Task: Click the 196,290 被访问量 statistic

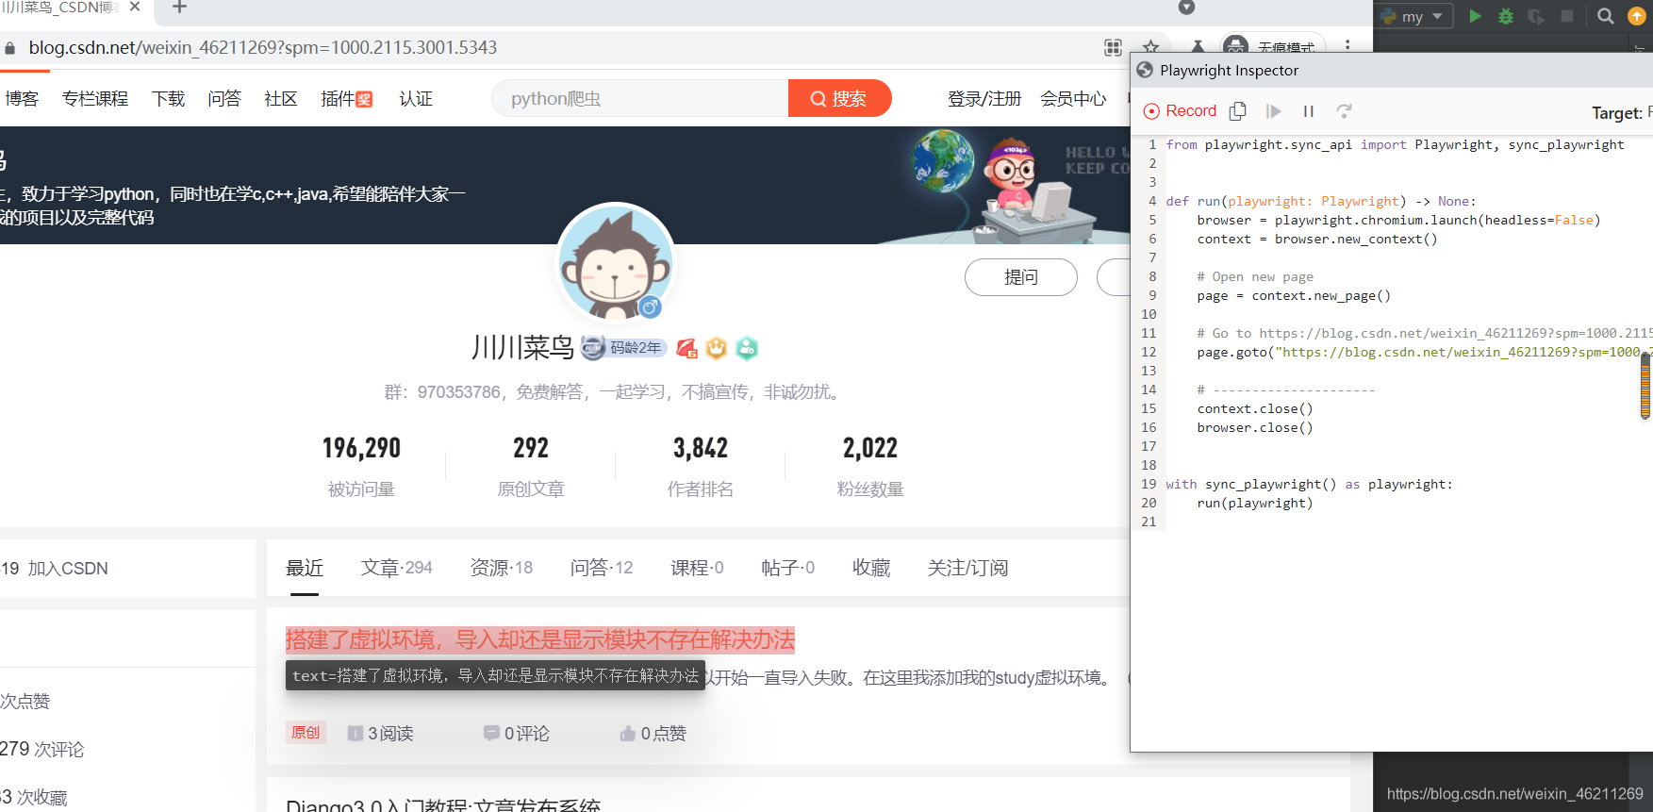Action: coord(361,466)
